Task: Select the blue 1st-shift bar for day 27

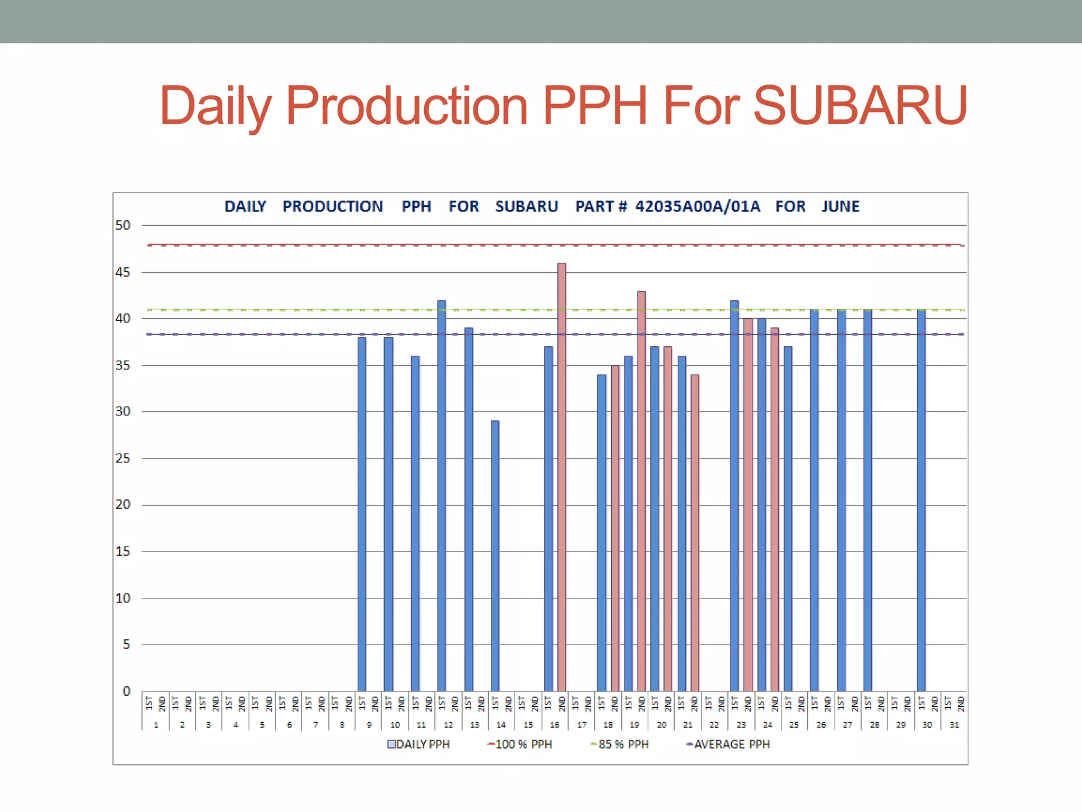Action: [x=841, y=500]
